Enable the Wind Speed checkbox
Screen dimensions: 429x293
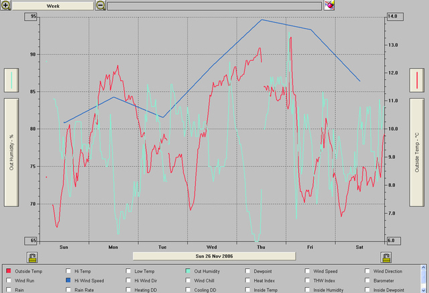coord(307,271)
